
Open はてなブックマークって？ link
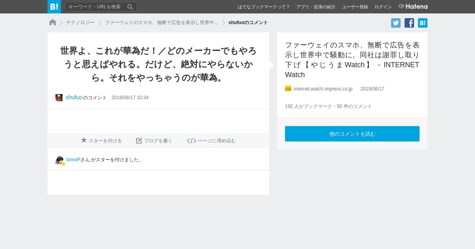point(264,7)
